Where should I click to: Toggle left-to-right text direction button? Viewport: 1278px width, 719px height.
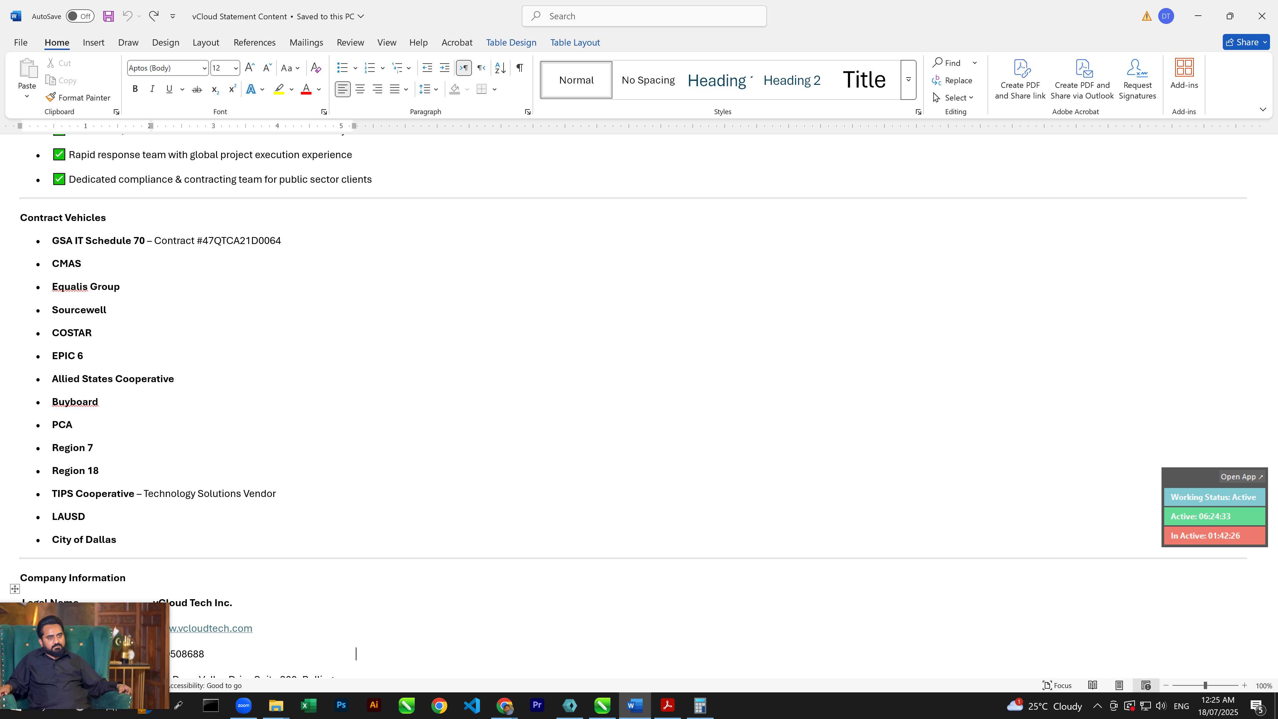(x=464, y=68)
